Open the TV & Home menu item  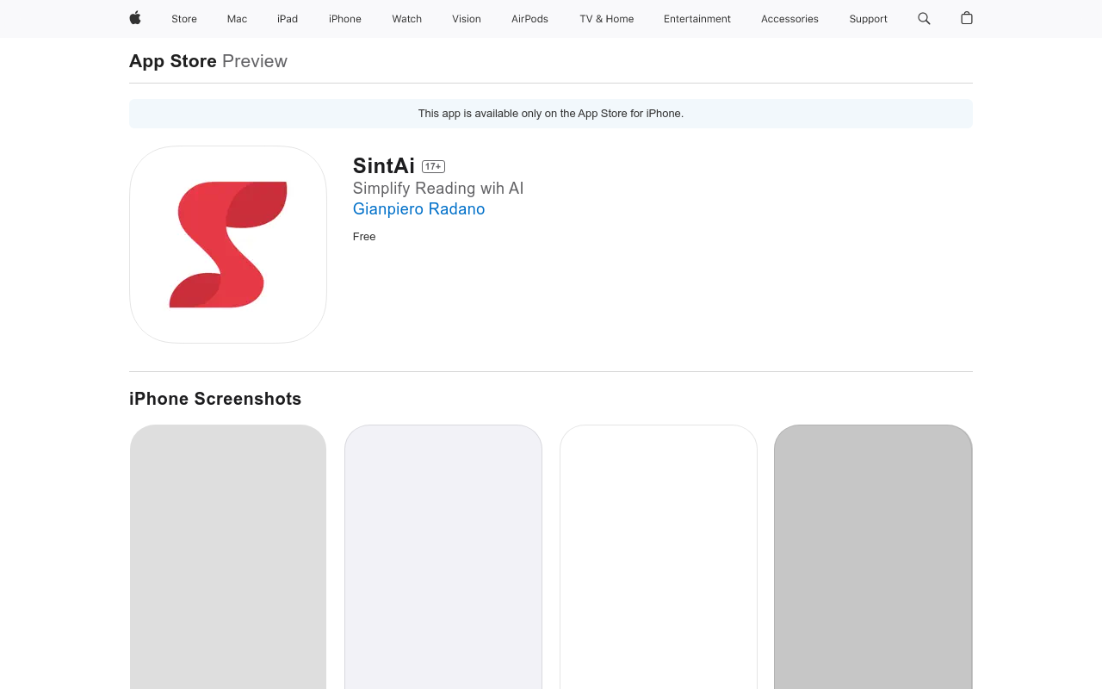point(607,19)
